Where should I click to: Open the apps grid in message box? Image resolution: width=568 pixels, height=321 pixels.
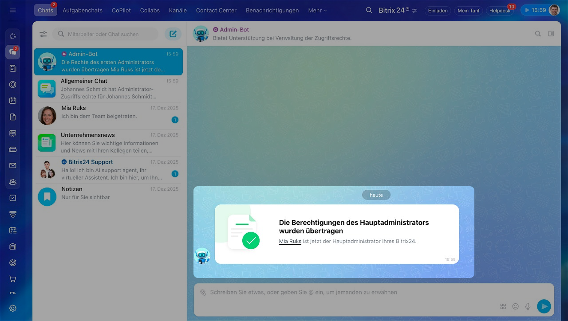pos(503,306)
